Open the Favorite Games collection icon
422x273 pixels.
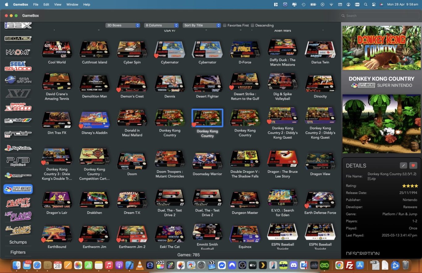[x=18, y=203]
